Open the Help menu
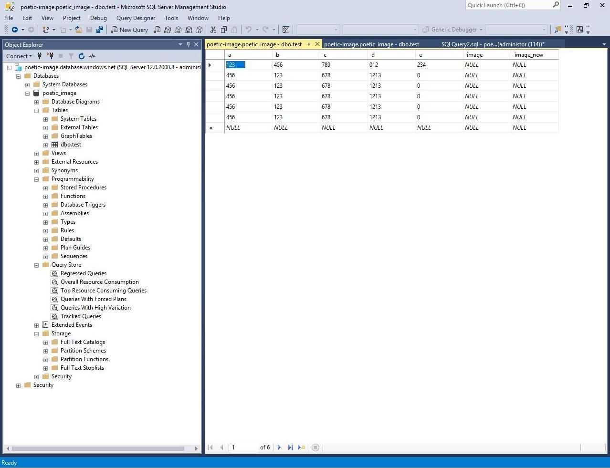Viewport: 610px width, 468px height. pos(224,18)
